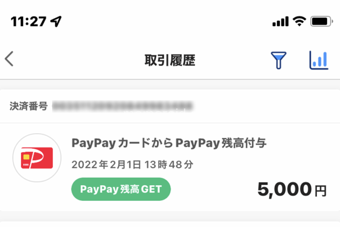Tap the 決済番号 label
Viewport: 340px width, 227px height.
tap(28, 106)
